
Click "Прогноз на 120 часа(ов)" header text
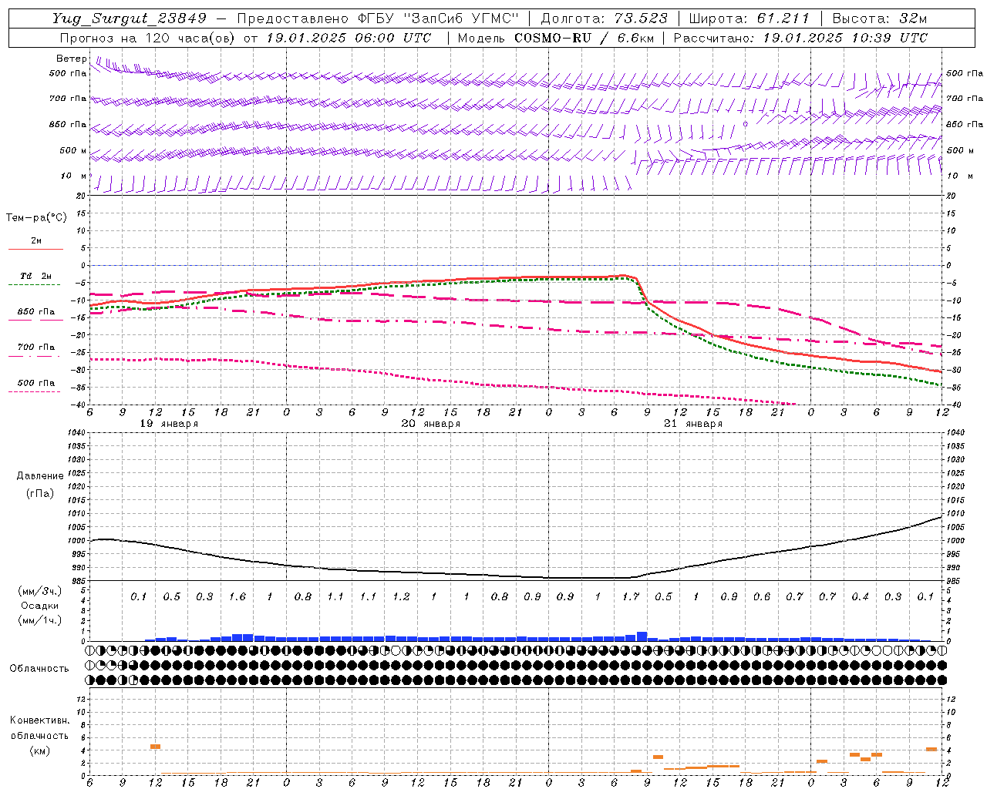pos(148,38)
